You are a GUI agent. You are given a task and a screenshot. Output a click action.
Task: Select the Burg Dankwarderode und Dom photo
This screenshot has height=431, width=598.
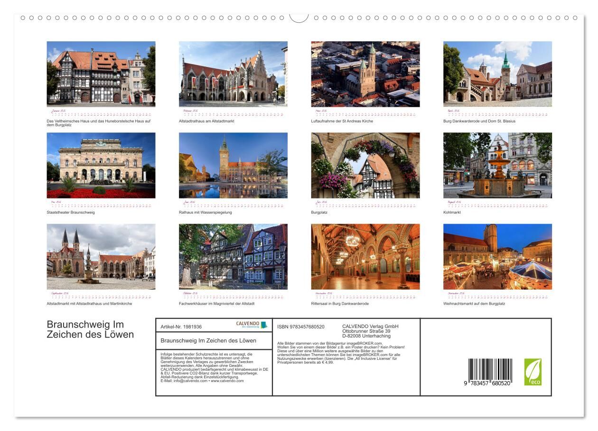[497, 74]
